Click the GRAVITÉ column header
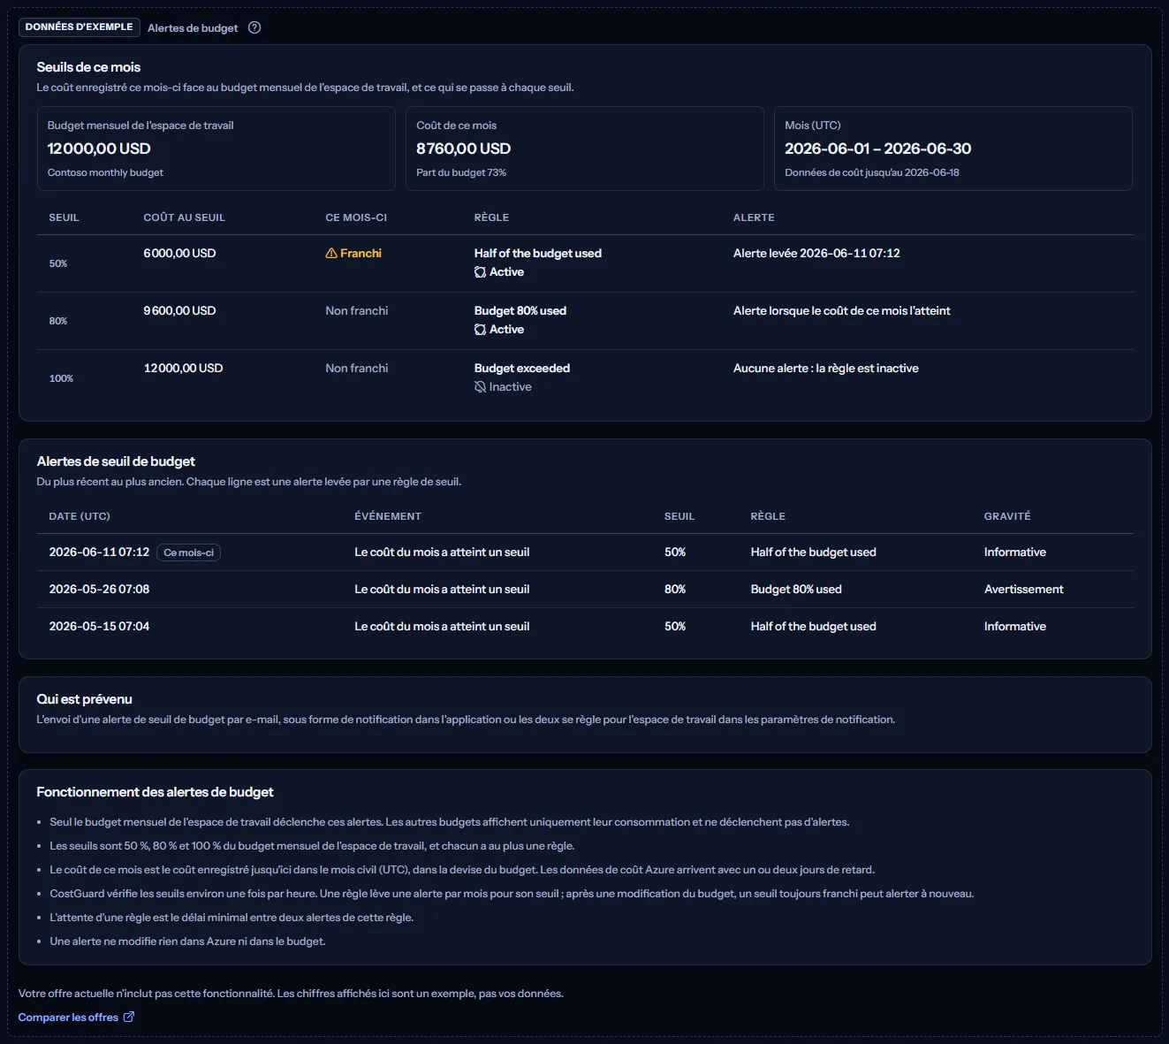The width and height of the screenshot is (1169, 1044). coord(1007,516)
